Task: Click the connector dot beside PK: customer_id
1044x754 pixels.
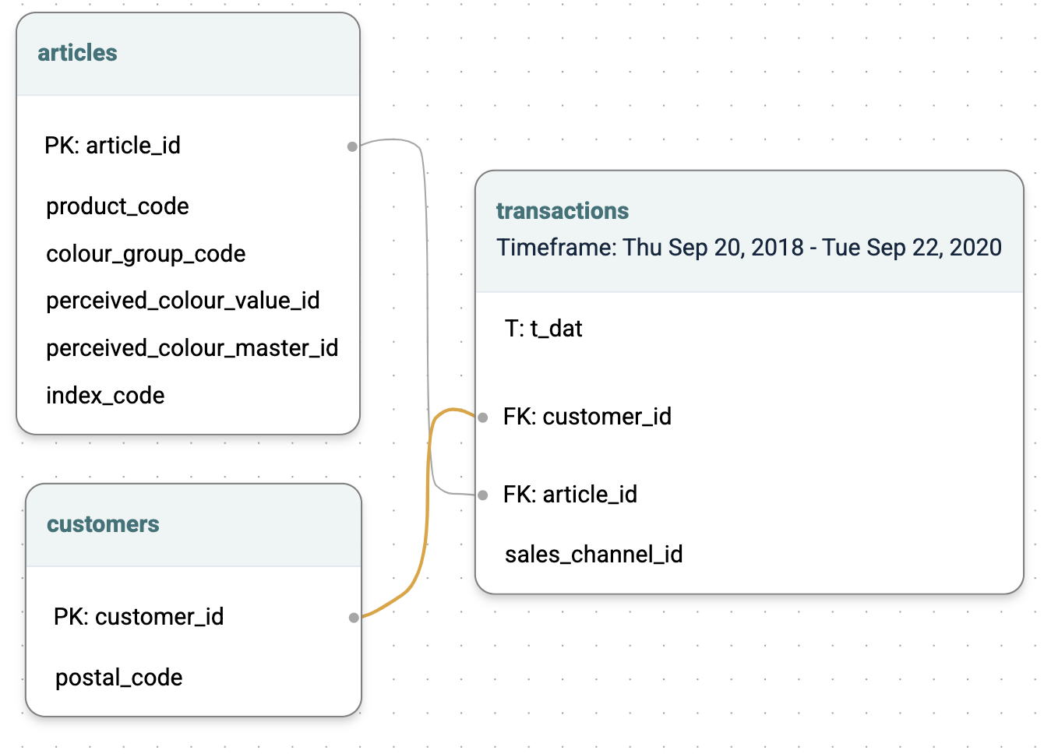Action: pyautogui.click(x=354, y=618)
